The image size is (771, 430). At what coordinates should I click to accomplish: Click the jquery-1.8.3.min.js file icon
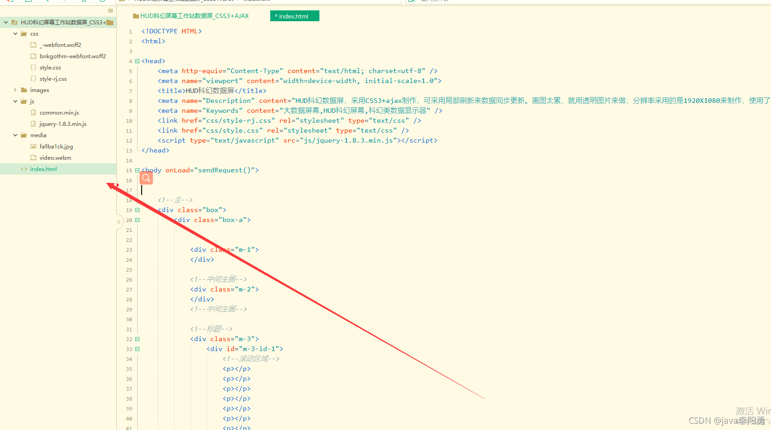point(33,124)
